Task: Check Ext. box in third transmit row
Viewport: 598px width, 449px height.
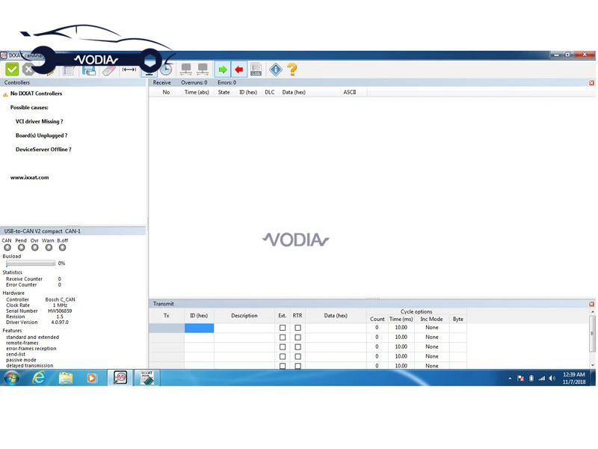Action: [x=283, y=346]
